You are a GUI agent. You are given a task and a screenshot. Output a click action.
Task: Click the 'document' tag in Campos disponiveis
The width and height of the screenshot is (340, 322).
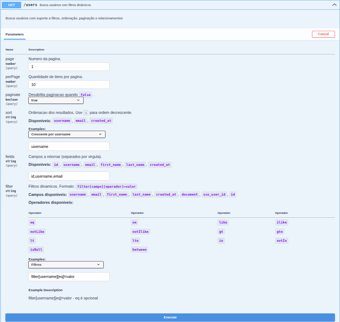point(189,194)
